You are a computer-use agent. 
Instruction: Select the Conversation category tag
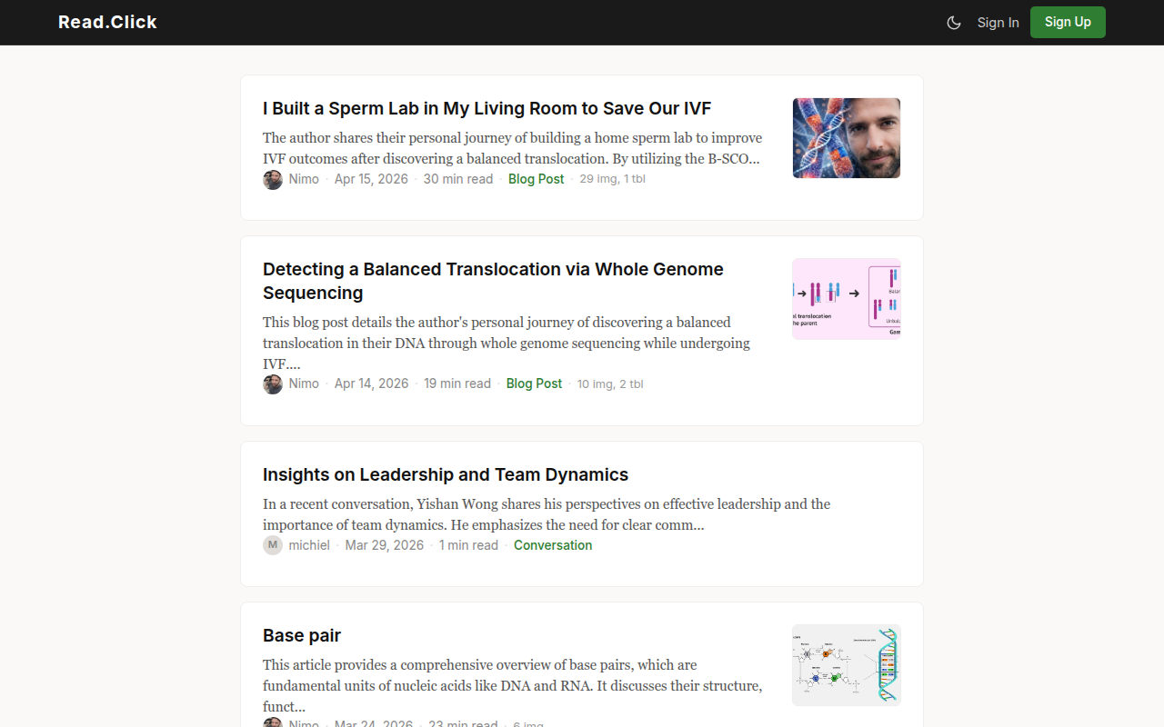coord(553,545)
